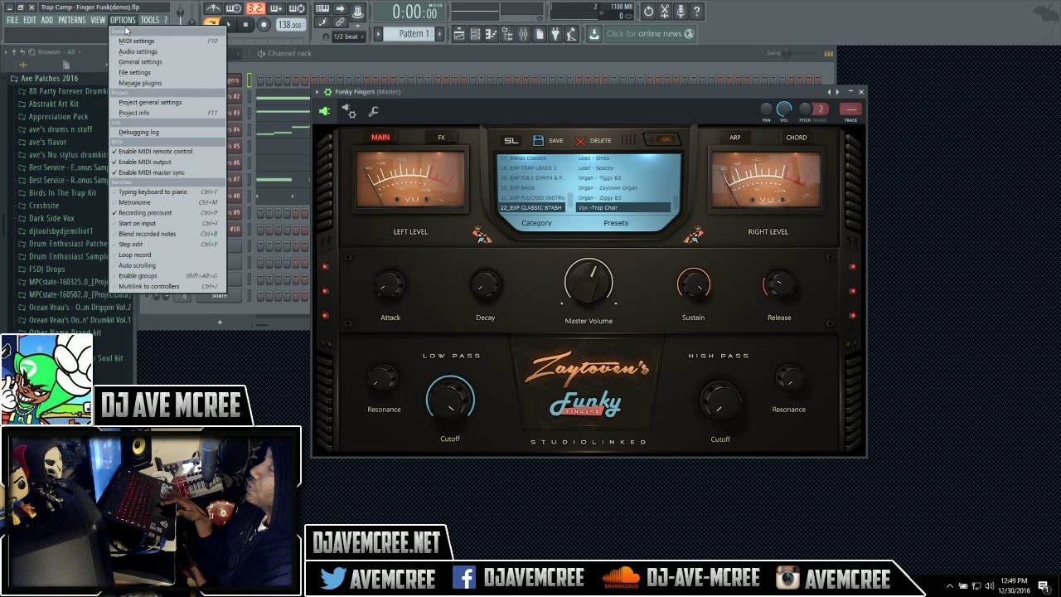Click the CHORD button in plugin
The width and height of the screenshot is (1061, 597).
click(x=796, y=138)
